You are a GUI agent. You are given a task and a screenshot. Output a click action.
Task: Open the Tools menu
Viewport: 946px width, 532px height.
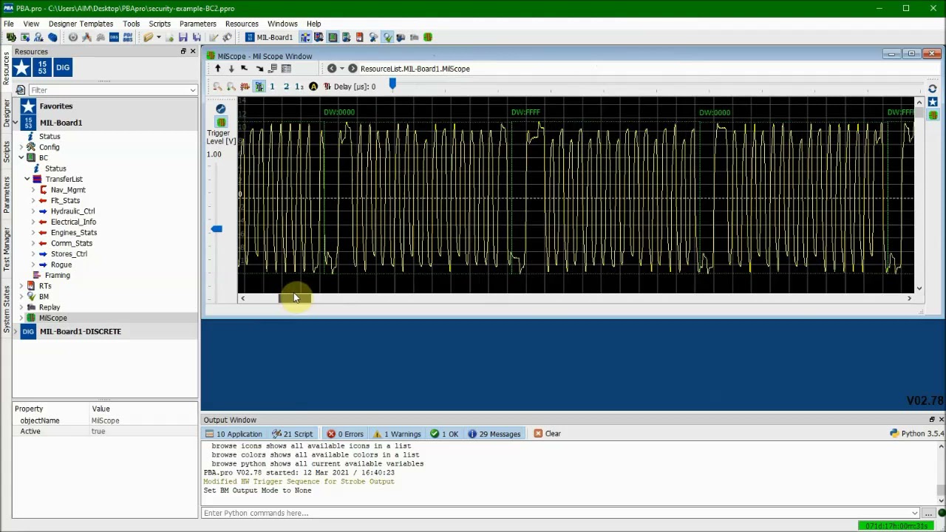point(132,24)
